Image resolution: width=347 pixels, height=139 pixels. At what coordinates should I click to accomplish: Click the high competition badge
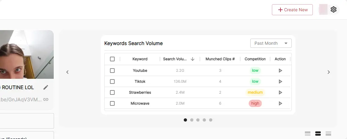pyautogui.click(x=255, y=103)
